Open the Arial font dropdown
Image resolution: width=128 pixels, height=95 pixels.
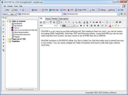click(48, 26)
